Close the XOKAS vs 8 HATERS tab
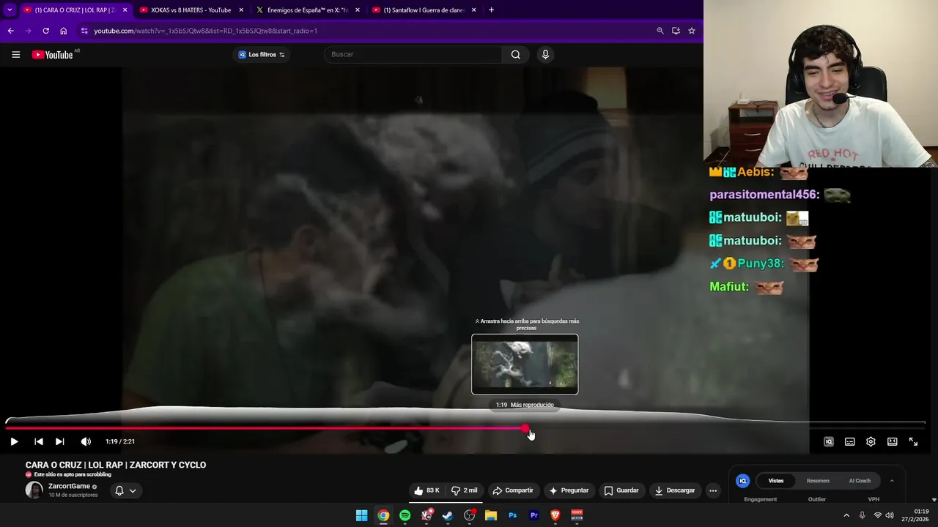Screen dimensions: 938x527 click(241, 10)
